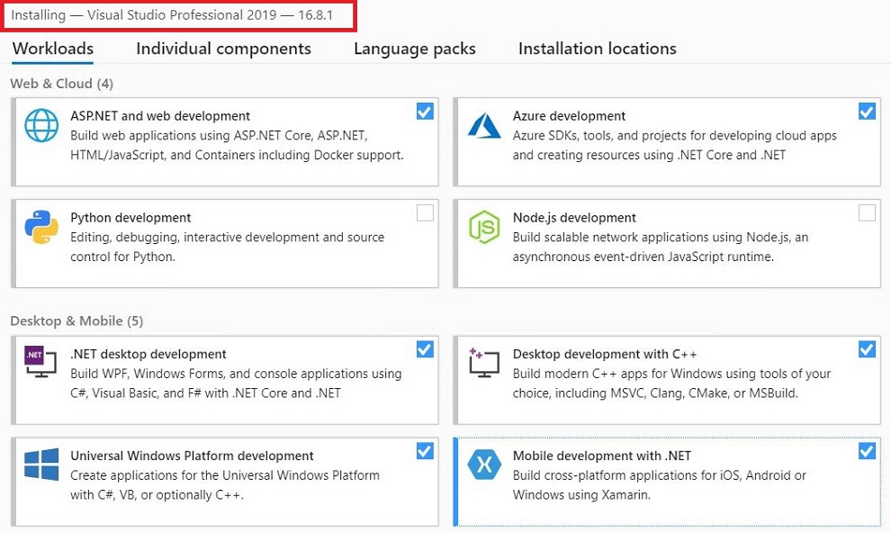The width and height of the screenshot is (891, 533).
Task: Open the Installation locations tab
Action: tap(598, 49)
